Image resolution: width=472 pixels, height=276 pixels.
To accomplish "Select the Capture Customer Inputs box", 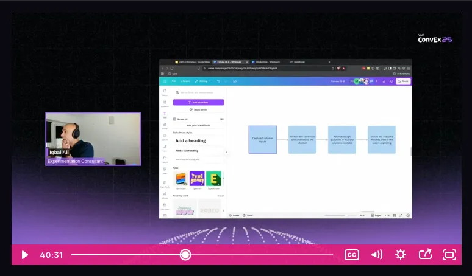I will click(262, 140).
